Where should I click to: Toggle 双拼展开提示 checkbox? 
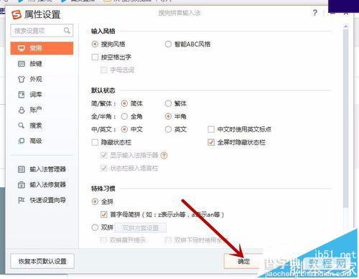tap(103, 240)
